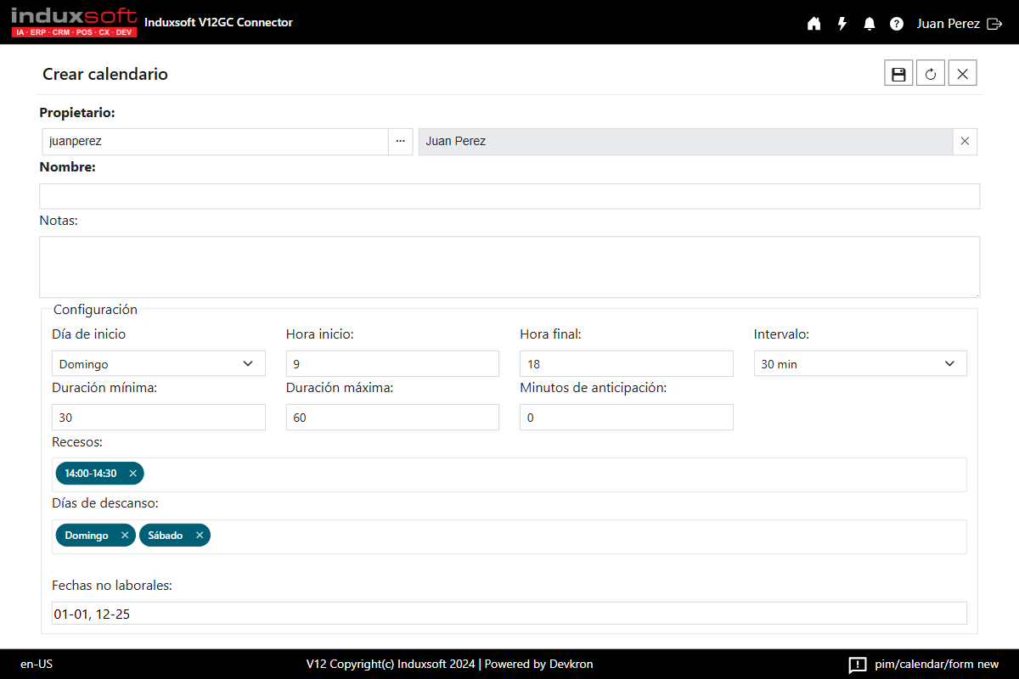This screenshot has width=1019, height=679.
Task: Clear the Juan Perez owner selection
Action: (x=965, y=142)
